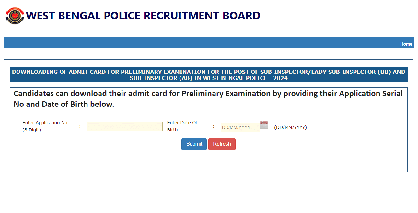Click the 'Downloading of Admit Card' banner heading
This screenshot has height=213, width=418.
tap(208, 72)
